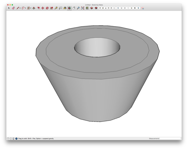
Task: Switch to the Right view
Action: click(x=109, y=8)
